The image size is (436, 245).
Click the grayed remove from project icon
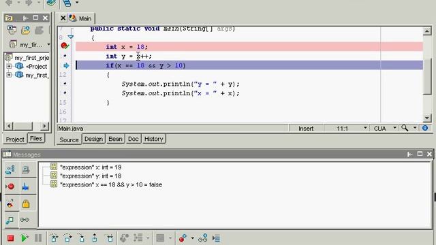coord(40,30)
